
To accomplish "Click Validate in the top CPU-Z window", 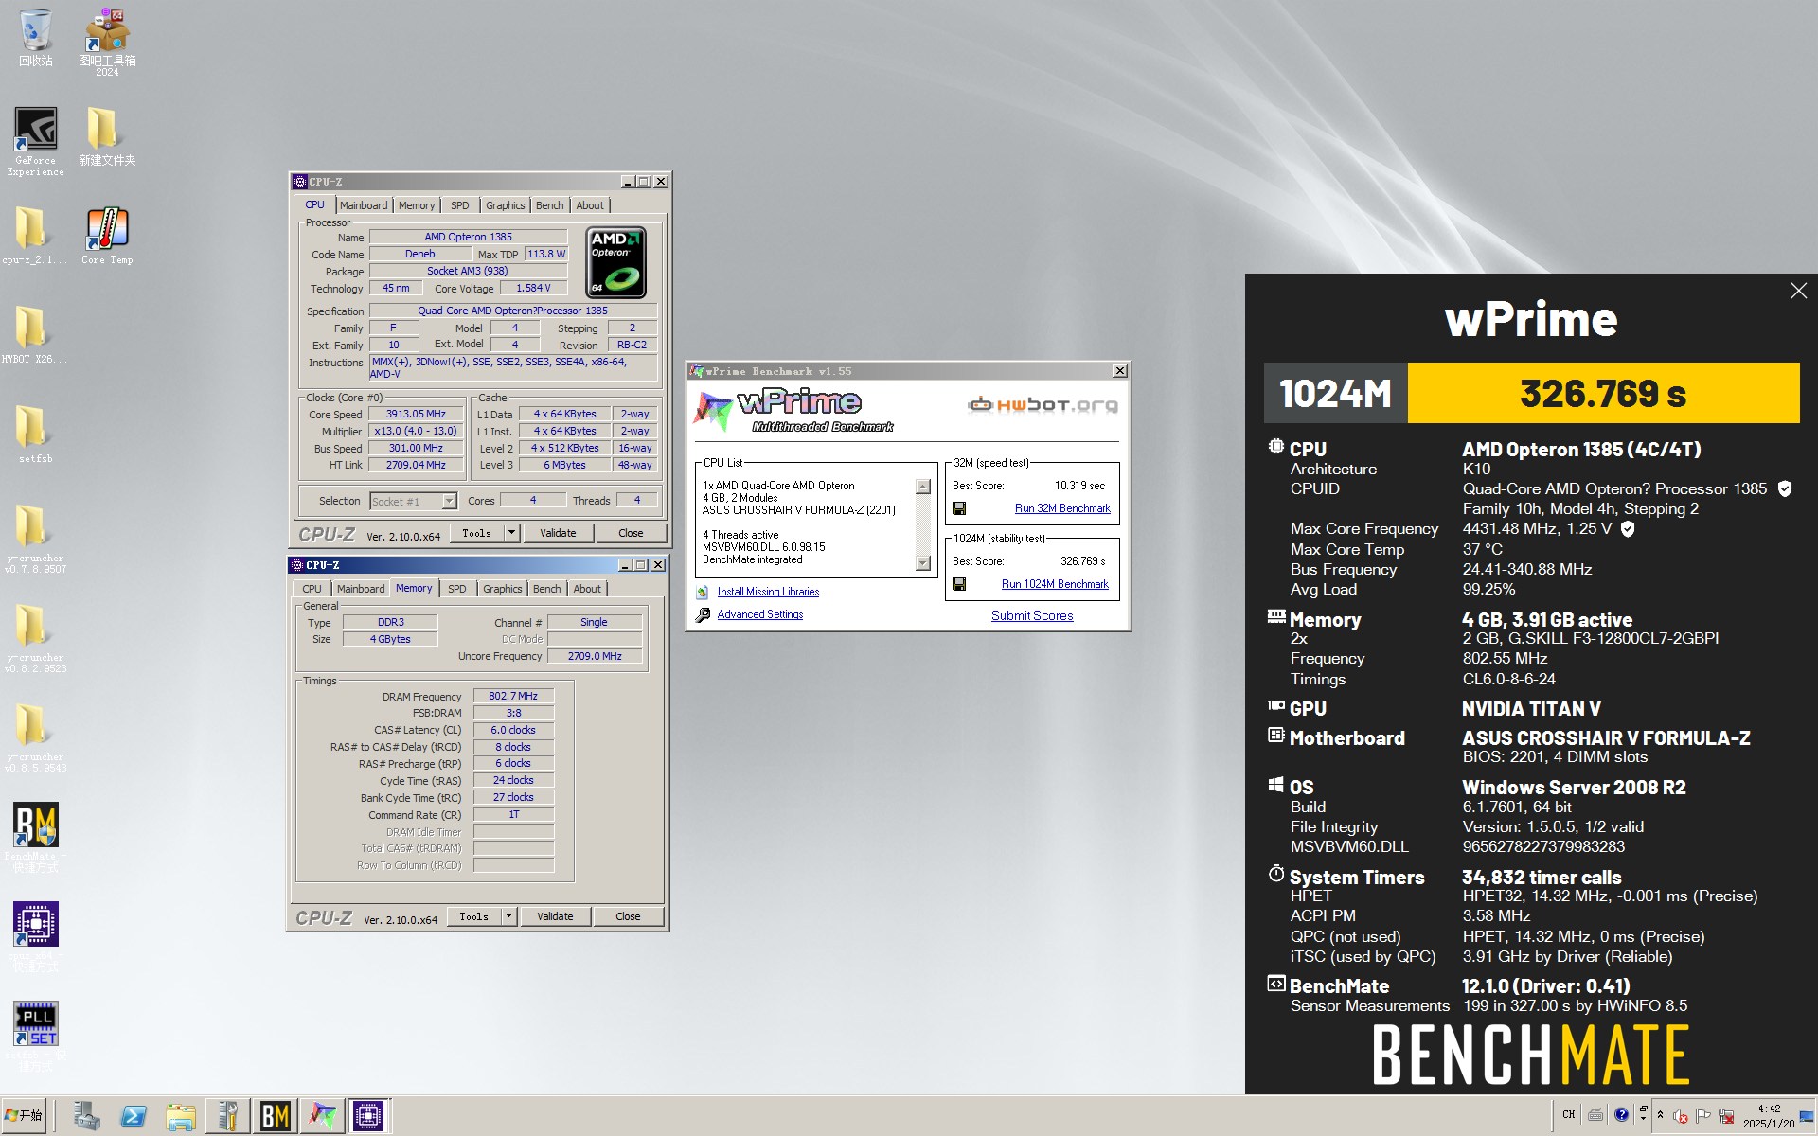I will pyautogui.click(x=558, y=533).
